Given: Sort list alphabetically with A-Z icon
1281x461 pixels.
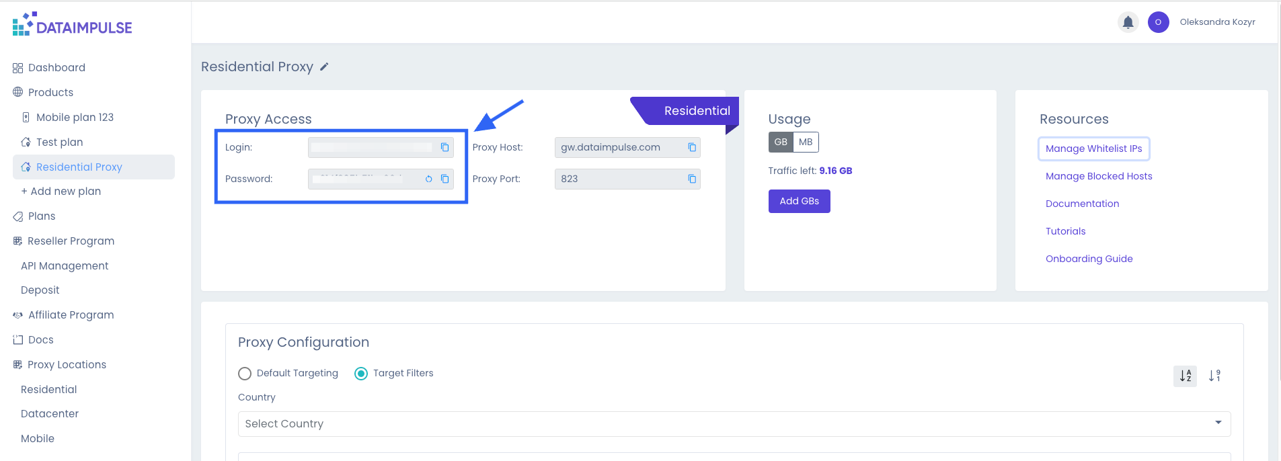Looking at the screenshot, I should 1185,376.
